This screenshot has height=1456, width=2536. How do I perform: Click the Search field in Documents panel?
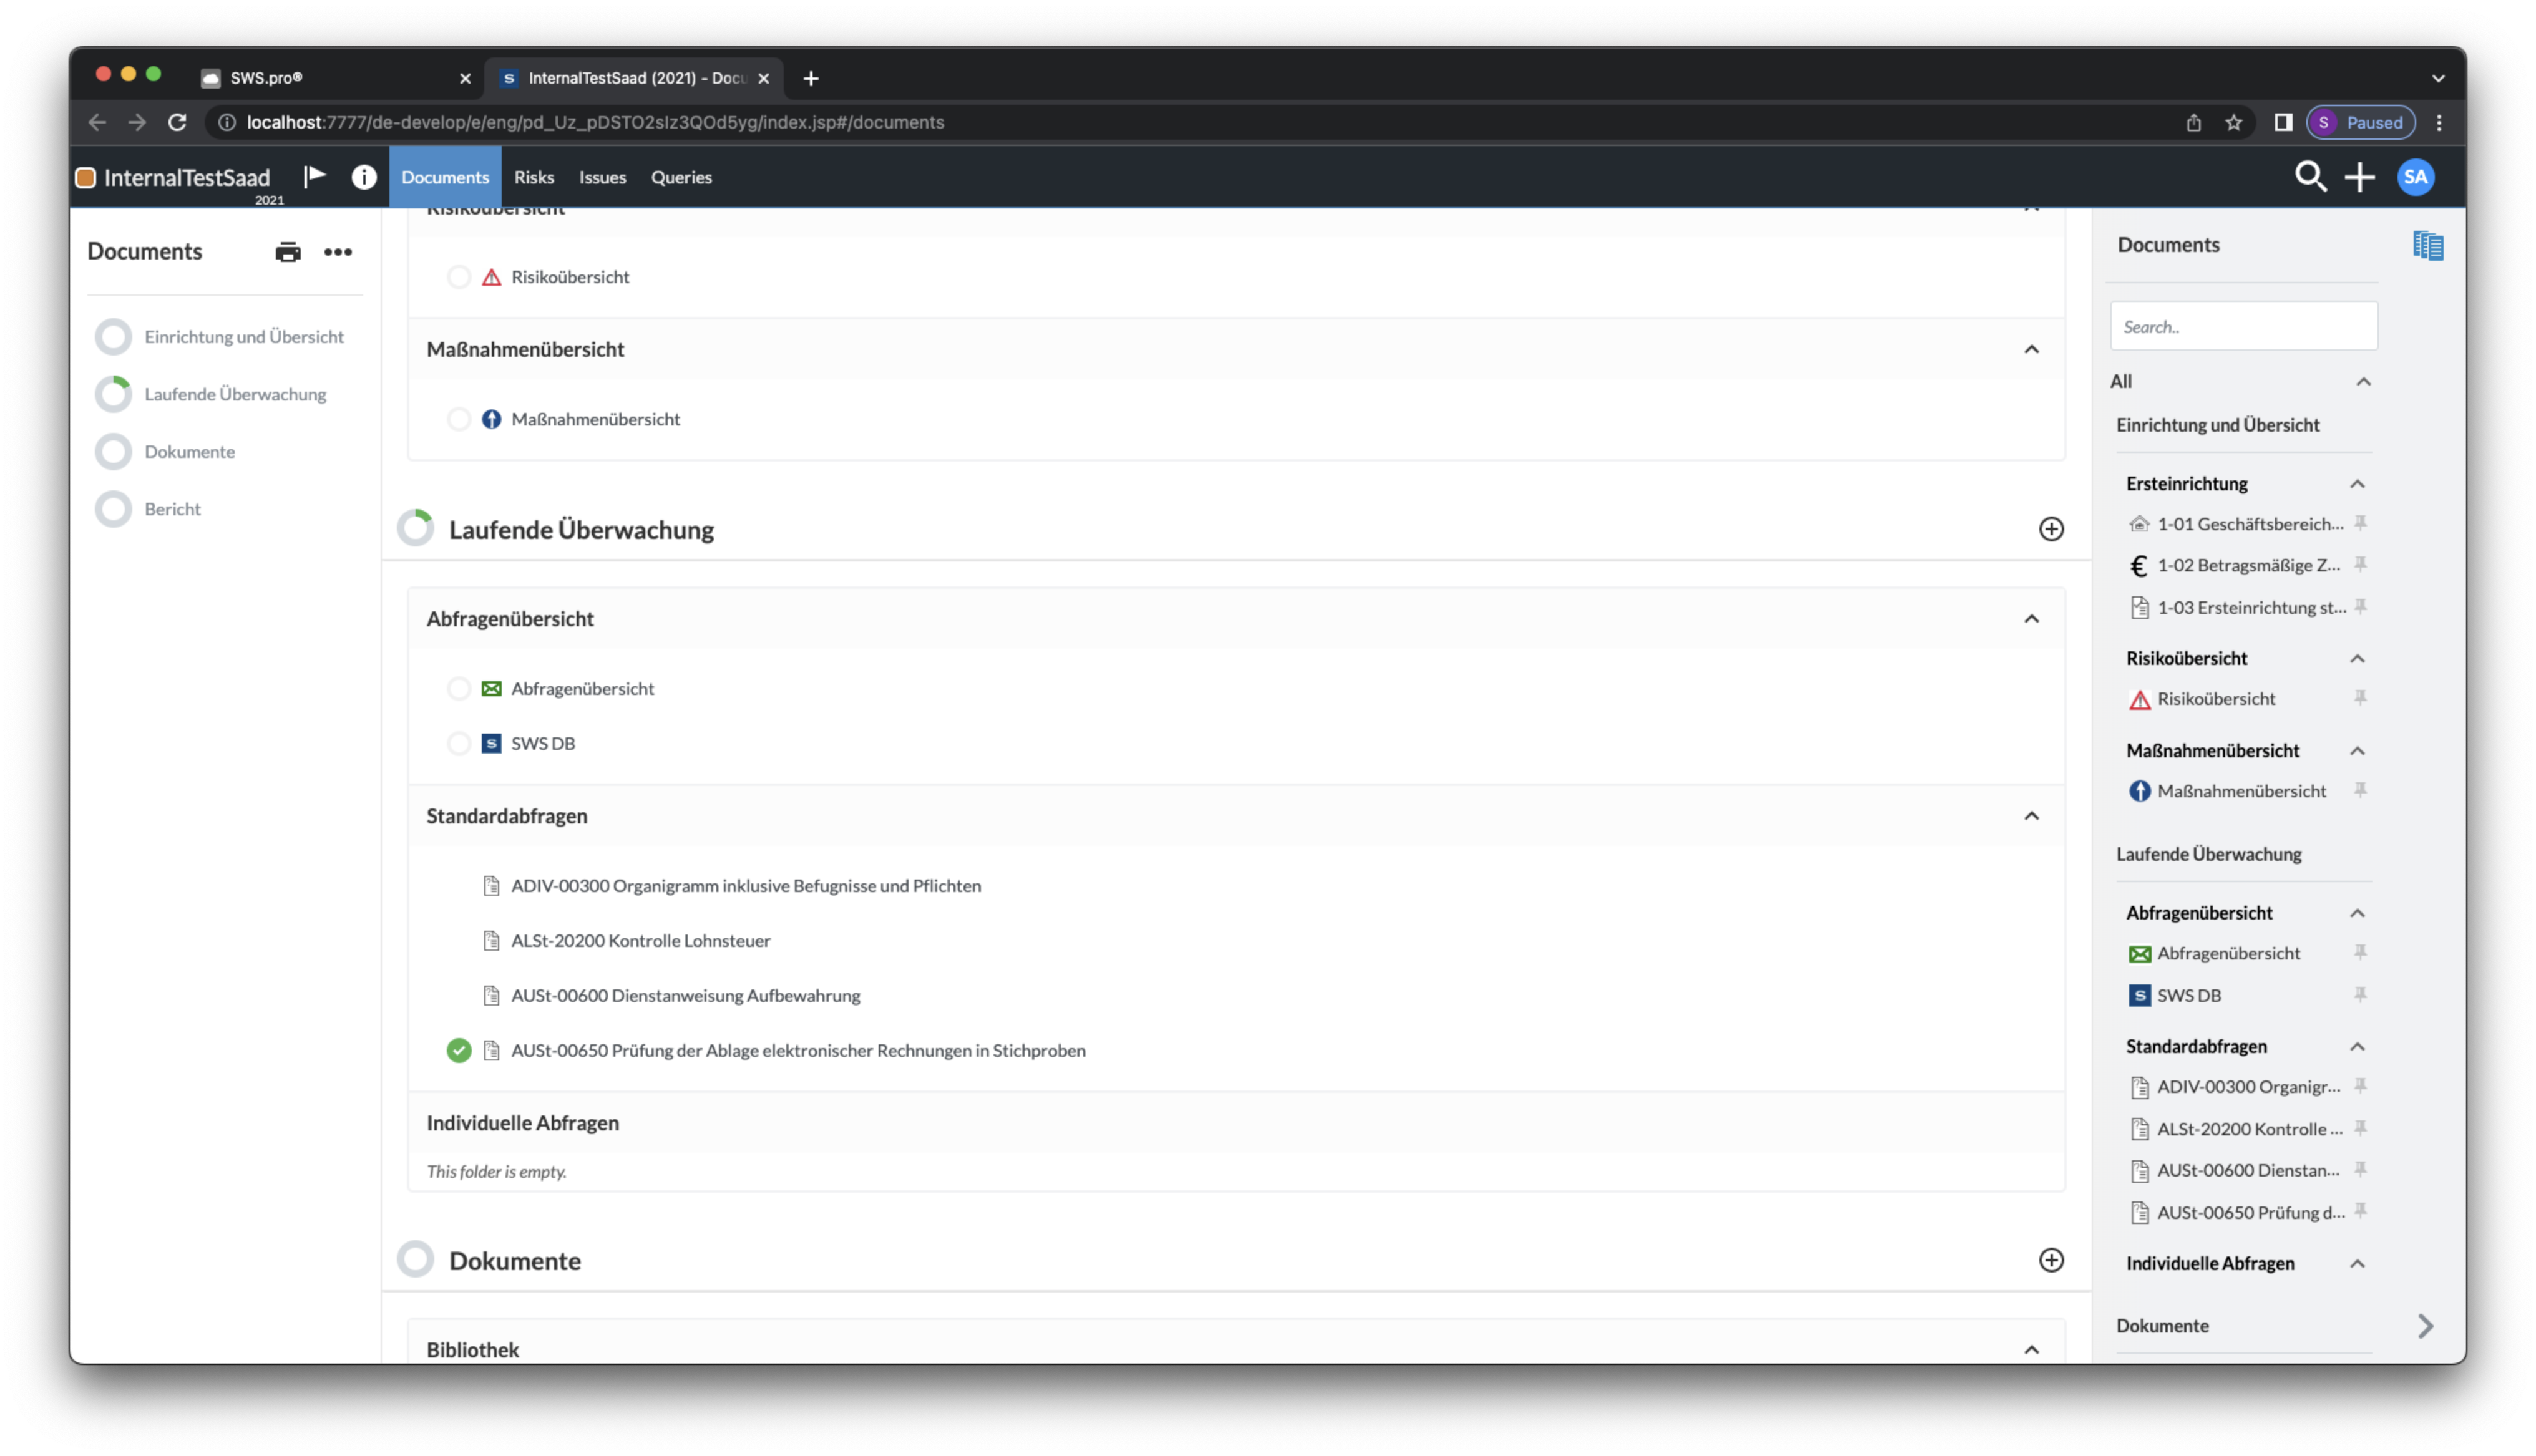pos(2244,327)
